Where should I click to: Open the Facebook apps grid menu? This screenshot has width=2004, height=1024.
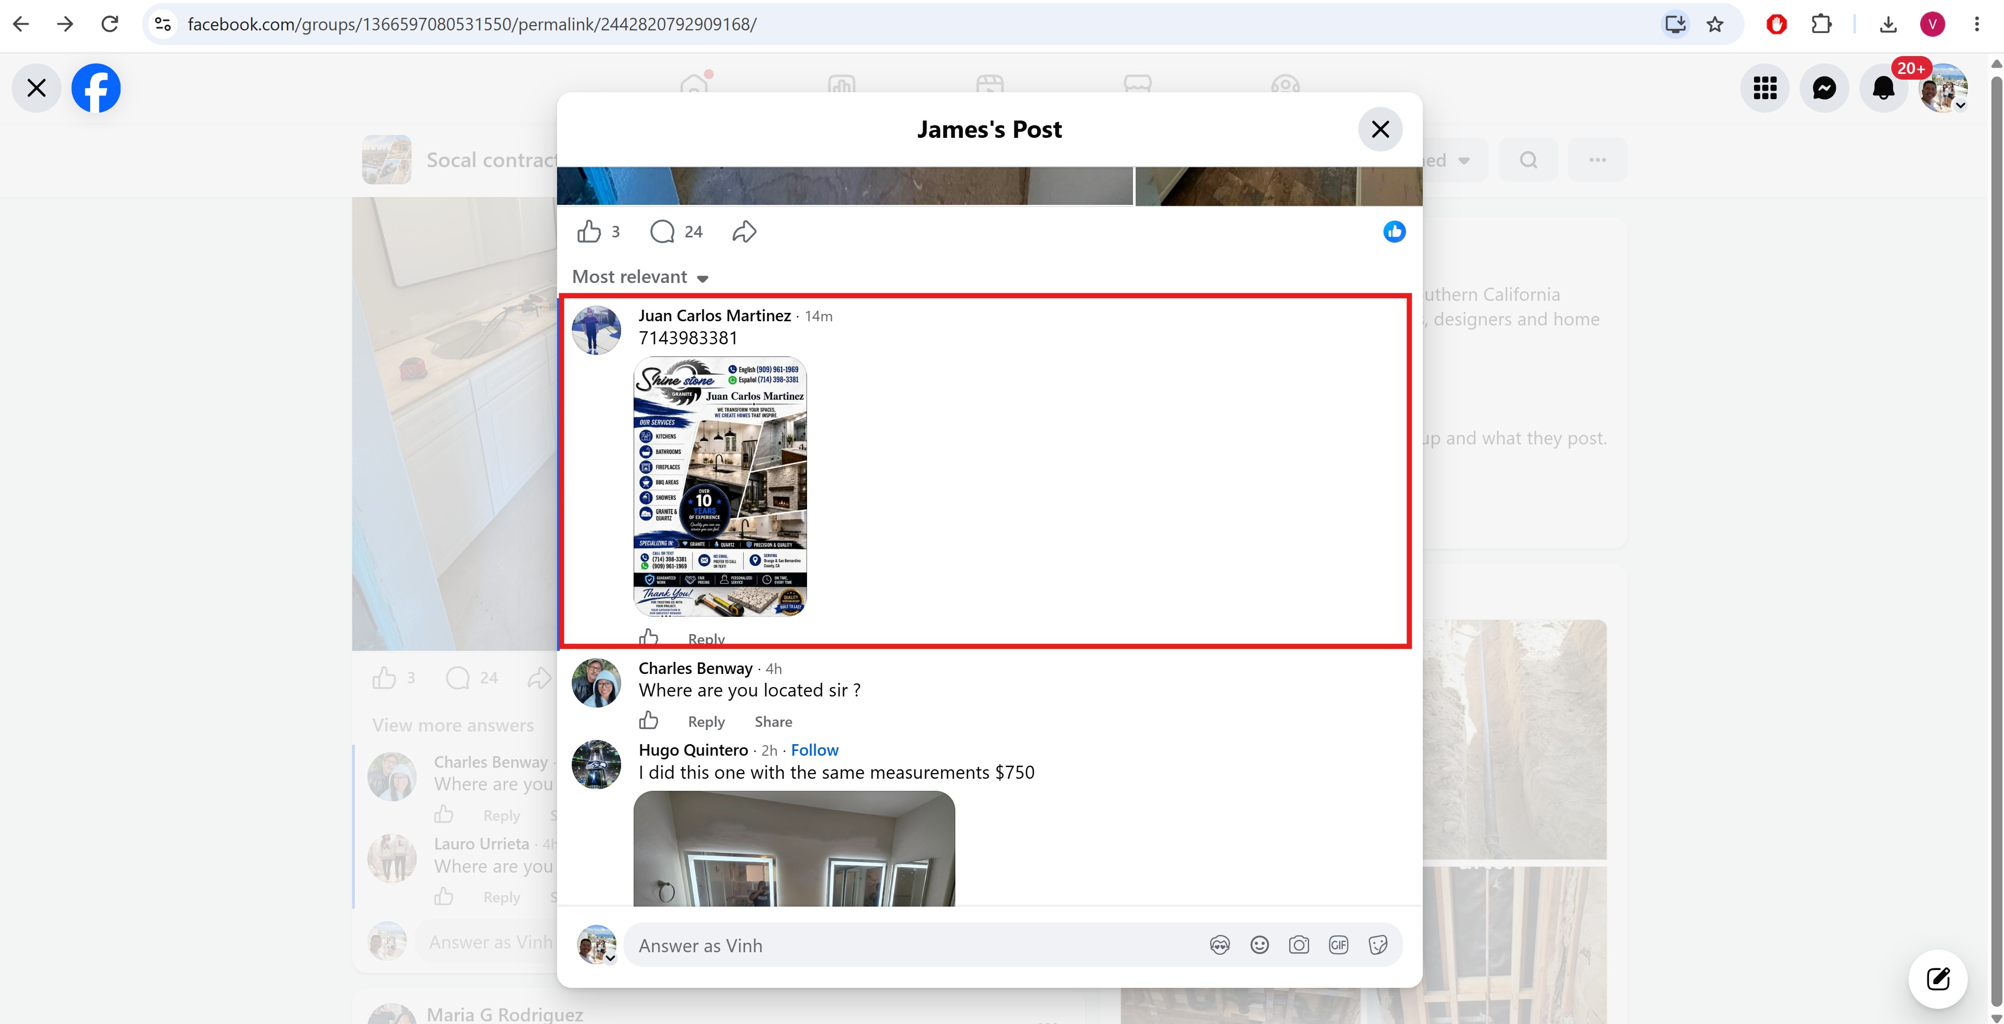1765,88
